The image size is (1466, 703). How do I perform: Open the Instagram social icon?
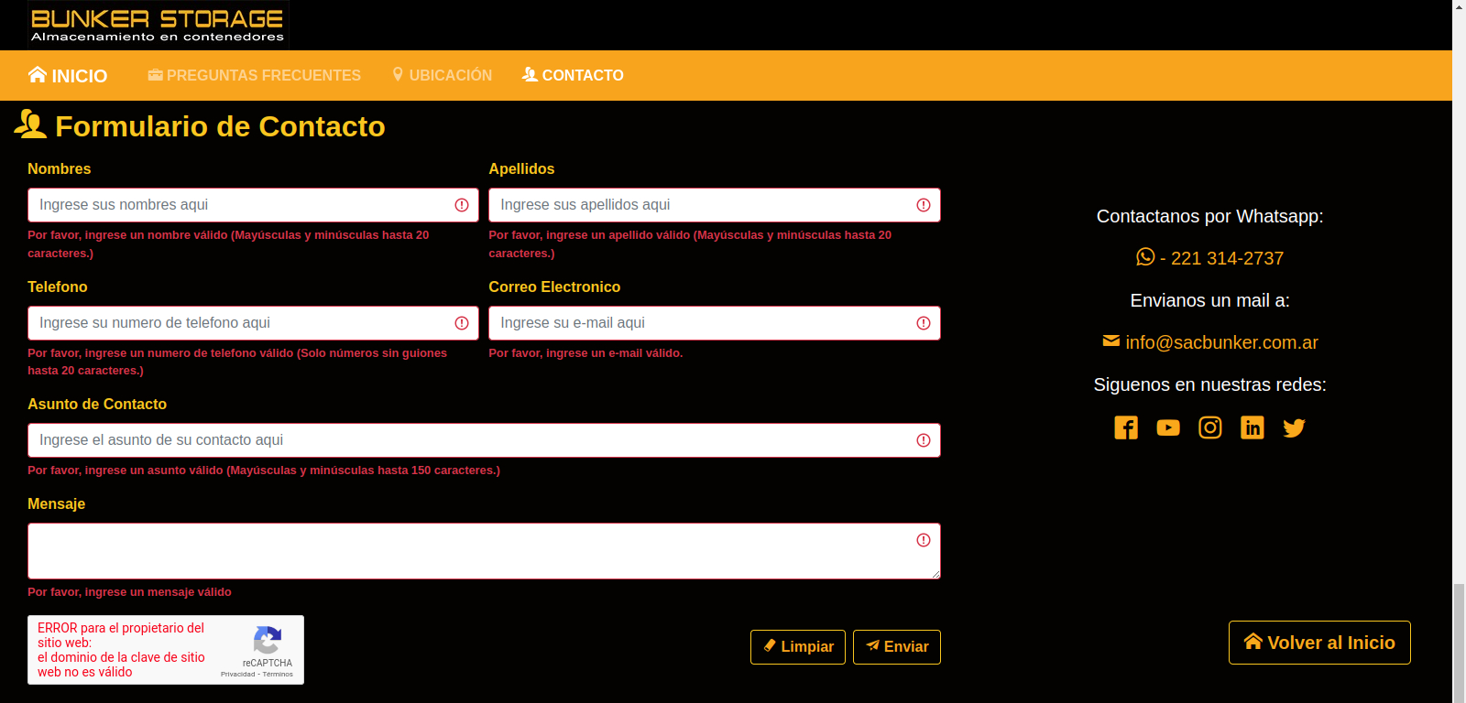(1210, 427)
